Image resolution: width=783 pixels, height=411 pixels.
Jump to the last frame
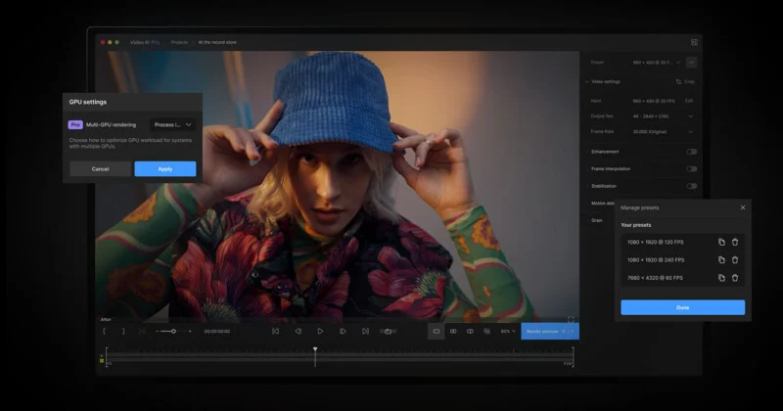[365, 331]
